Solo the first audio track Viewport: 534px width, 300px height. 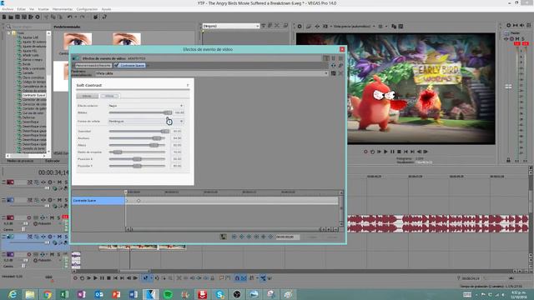coord(58,217)
